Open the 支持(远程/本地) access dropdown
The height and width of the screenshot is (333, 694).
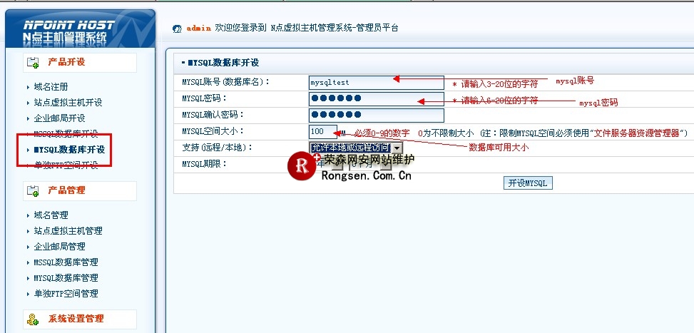pyautogui.click(x=355, y=148)
